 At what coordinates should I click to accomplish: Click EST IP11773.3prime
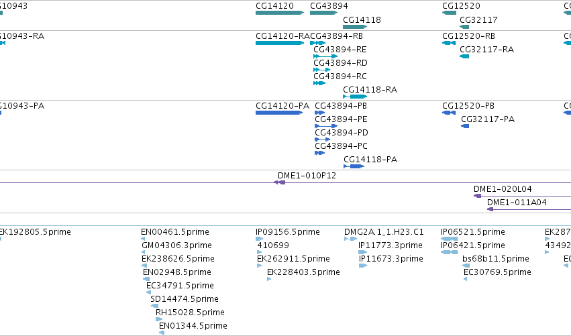click(x=363, y=252)
